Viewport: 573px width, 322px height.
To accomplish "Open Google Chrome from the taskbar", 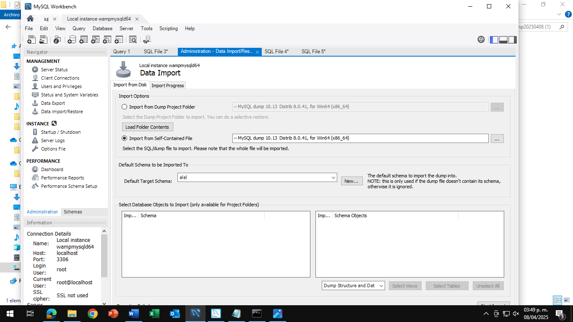I will click(x=93, y=314).
